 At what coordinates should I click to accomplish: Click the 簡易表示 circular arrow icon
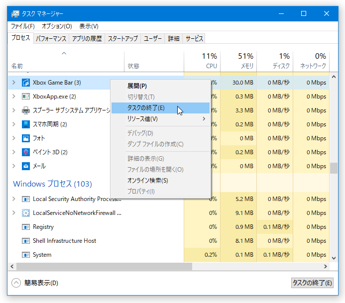16,283
